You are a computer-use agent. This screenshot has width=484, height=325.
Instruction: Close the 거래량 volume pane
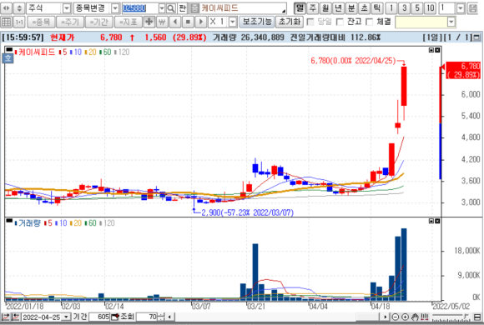(437, 221)
